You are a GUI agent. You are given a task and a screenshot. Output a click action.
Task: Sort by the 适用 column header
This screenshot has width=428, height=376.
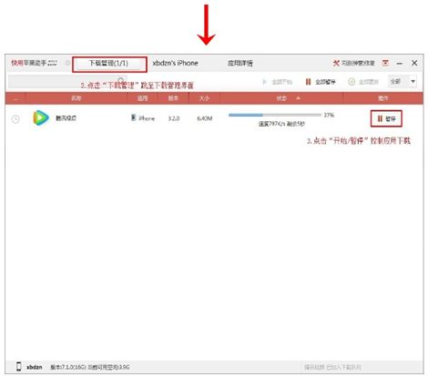[142, 98]
